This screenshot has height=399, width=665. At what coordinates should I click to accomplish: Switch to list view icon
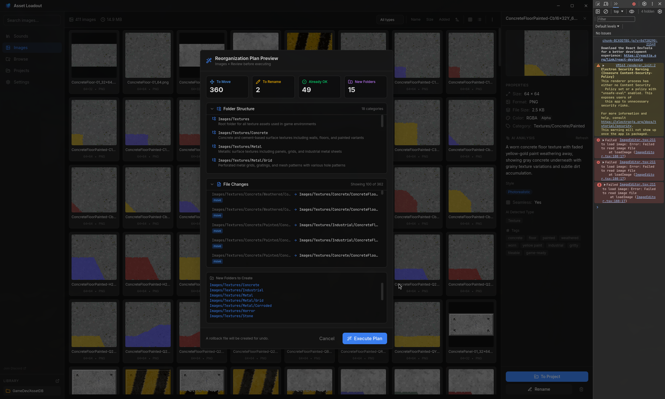480,20
